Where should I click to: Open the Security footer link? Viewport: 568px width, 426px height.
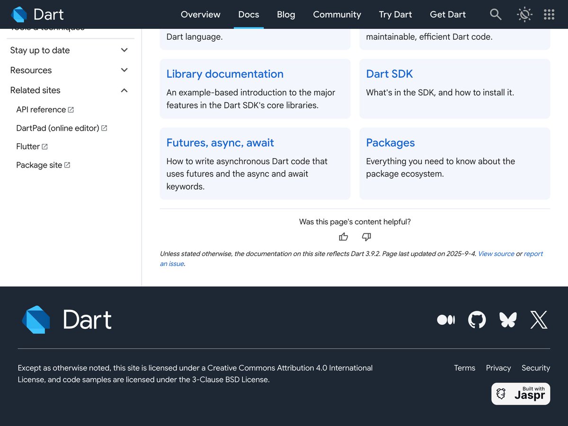pyautogui.click(x=536, y=368)
